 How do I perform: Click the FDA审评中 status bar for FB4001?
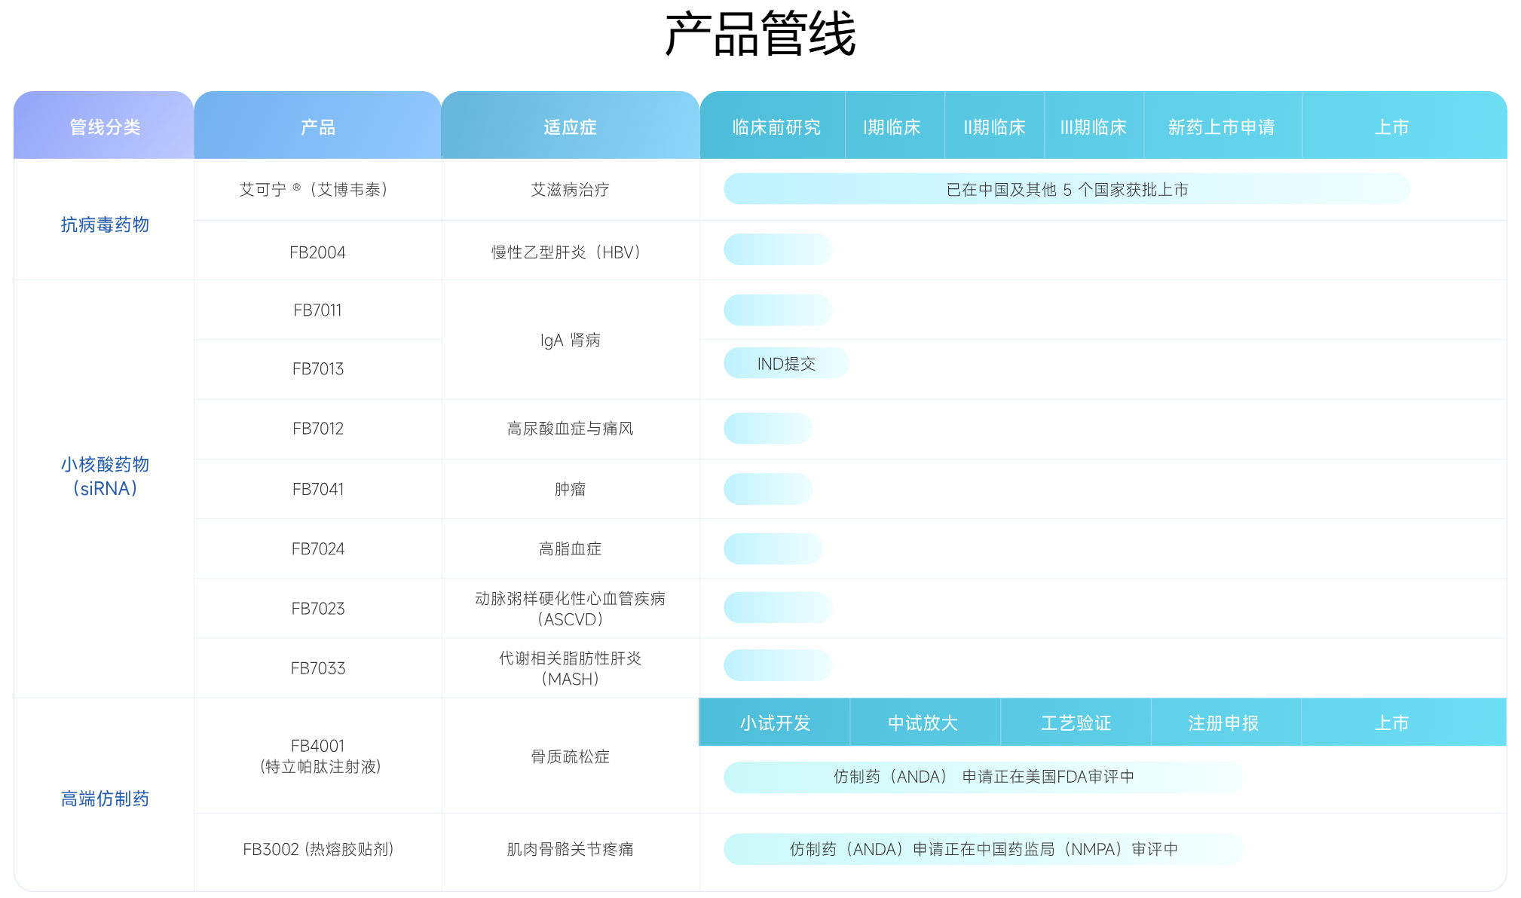[x=983, y=777]
